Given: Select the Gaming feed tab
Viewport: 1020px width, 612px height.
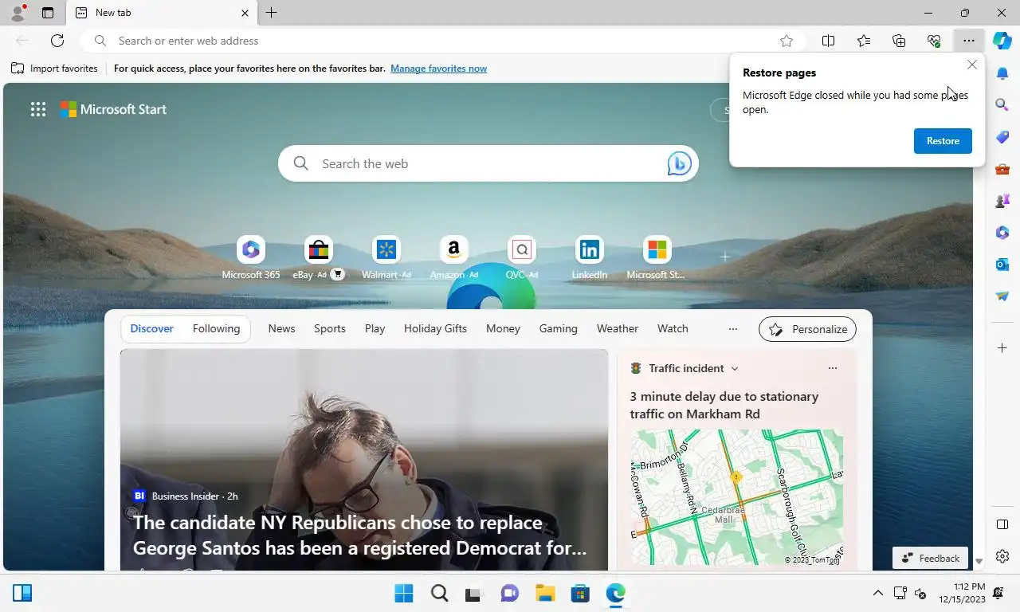Looking at the screenshot, I should coord(558,328).
